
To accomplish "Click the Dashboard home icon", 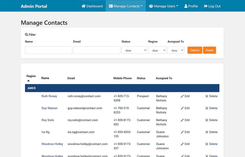I will 84,6.
